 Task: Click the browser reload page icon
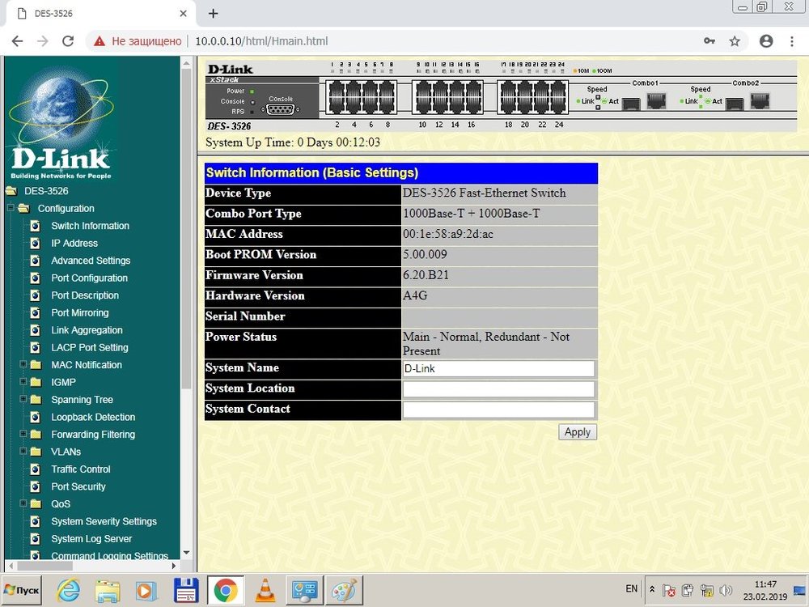pos(68,40)
